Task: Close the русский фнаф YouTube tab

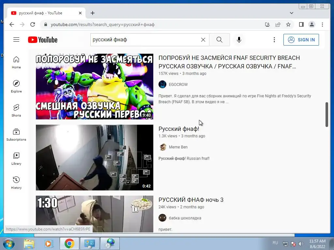Action: (80, 13)
